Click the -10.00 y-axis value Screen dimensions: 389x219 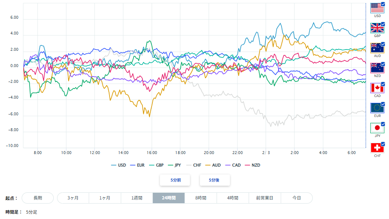pos(12,146)
